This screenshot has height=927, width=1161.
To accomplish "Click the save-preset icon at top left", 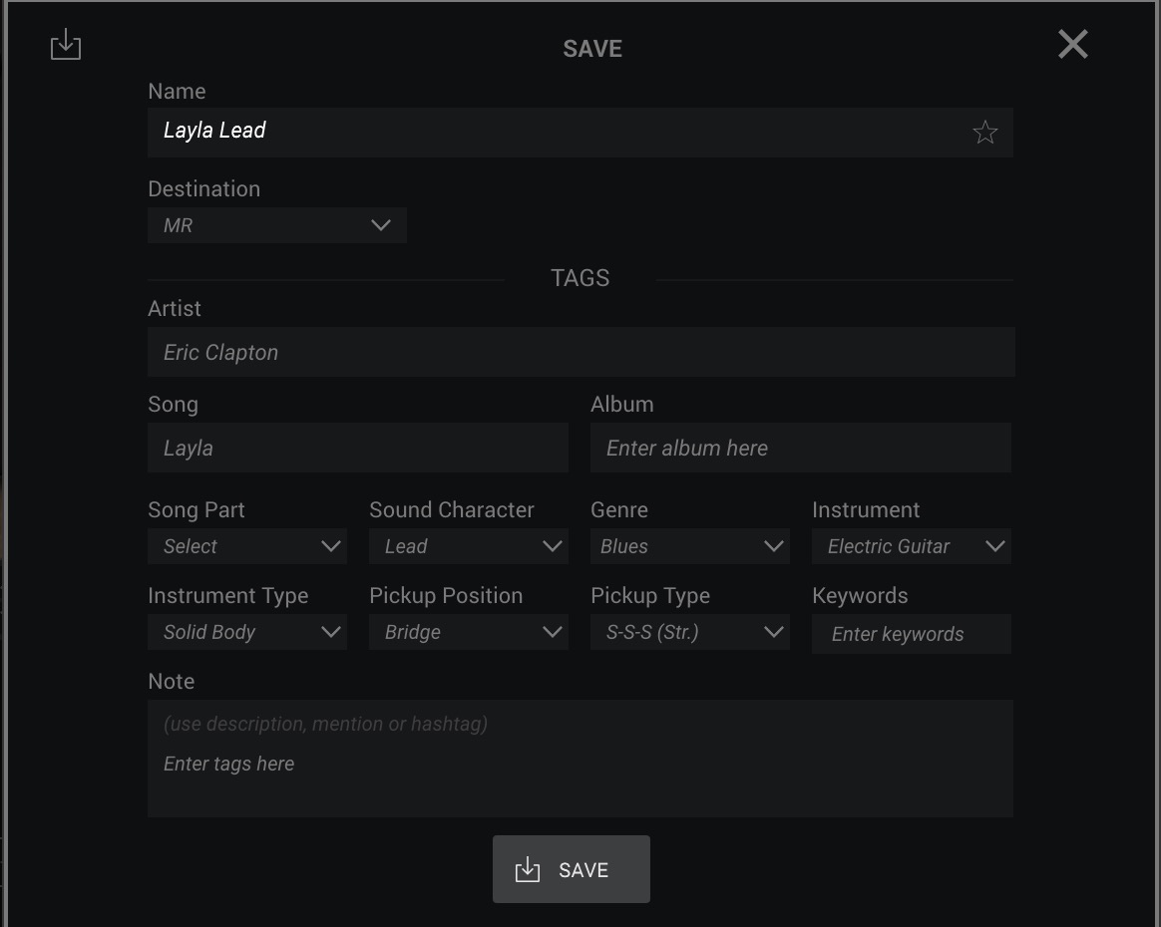I will 65,45.
